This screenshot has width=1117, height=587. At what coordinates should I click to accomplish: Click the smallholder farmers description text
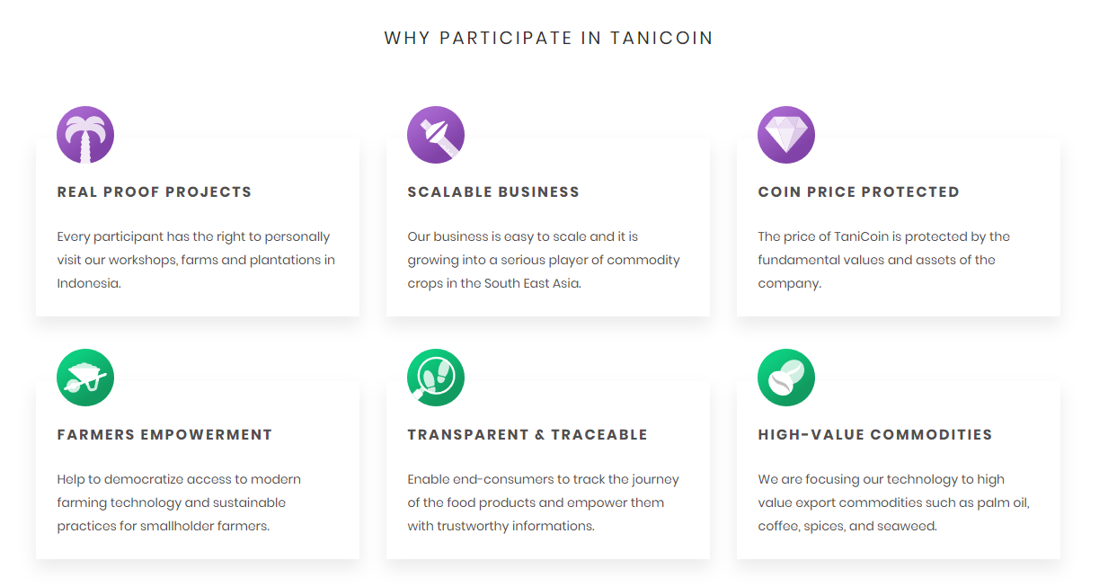pos(179,503)
